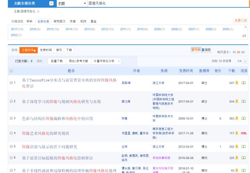Filter by year 2009(7)
Image resolution: width=250 pixels, height=173 pixels.
point(159,29)
